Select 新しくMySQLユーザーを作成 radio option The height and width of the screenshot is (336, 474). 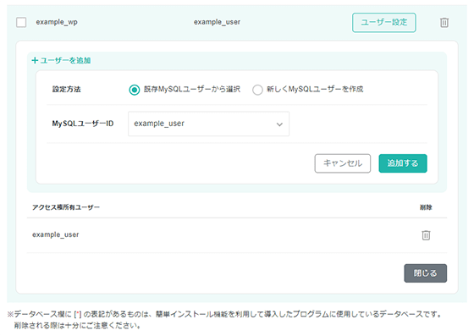tap(257, 90)
